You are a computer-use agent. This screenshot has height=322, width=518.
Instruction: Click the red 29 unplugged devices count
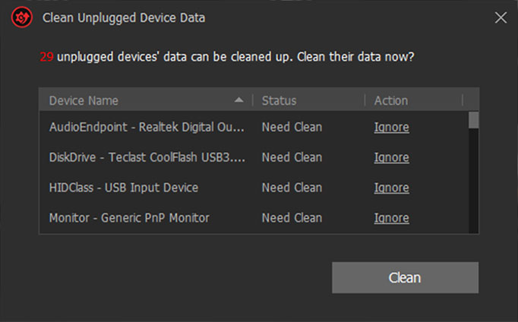click(x=46, y=57)
